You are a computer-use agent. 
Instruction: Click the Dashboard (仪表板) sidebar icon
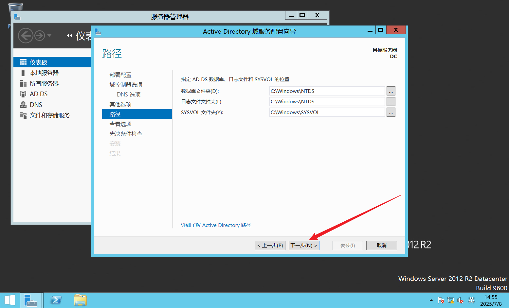pyautogui.click(x=23, y=62)
